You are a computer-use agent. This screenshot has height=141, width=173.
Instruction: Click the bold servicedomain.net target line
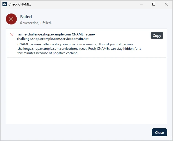point(53,39)
